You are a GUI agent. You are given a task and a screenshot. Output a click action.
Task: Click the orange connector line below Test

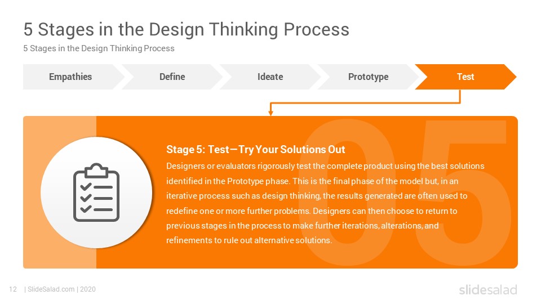[x=365, y=102]
